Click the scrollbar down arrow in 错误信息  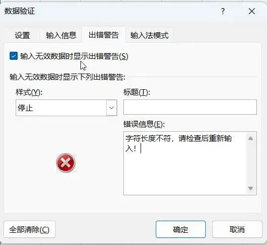(x=250, y=189)
